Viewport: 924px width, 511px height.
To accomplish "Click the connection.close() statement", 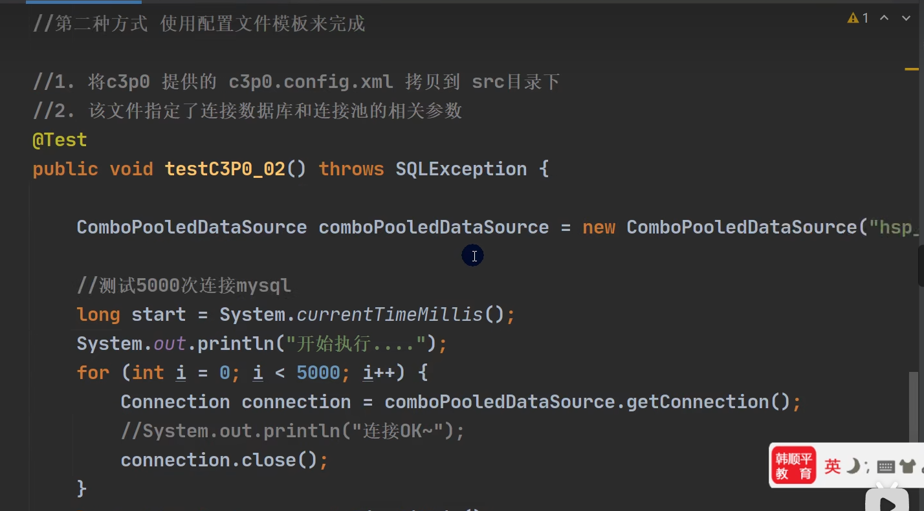I will tap(225, 460).
